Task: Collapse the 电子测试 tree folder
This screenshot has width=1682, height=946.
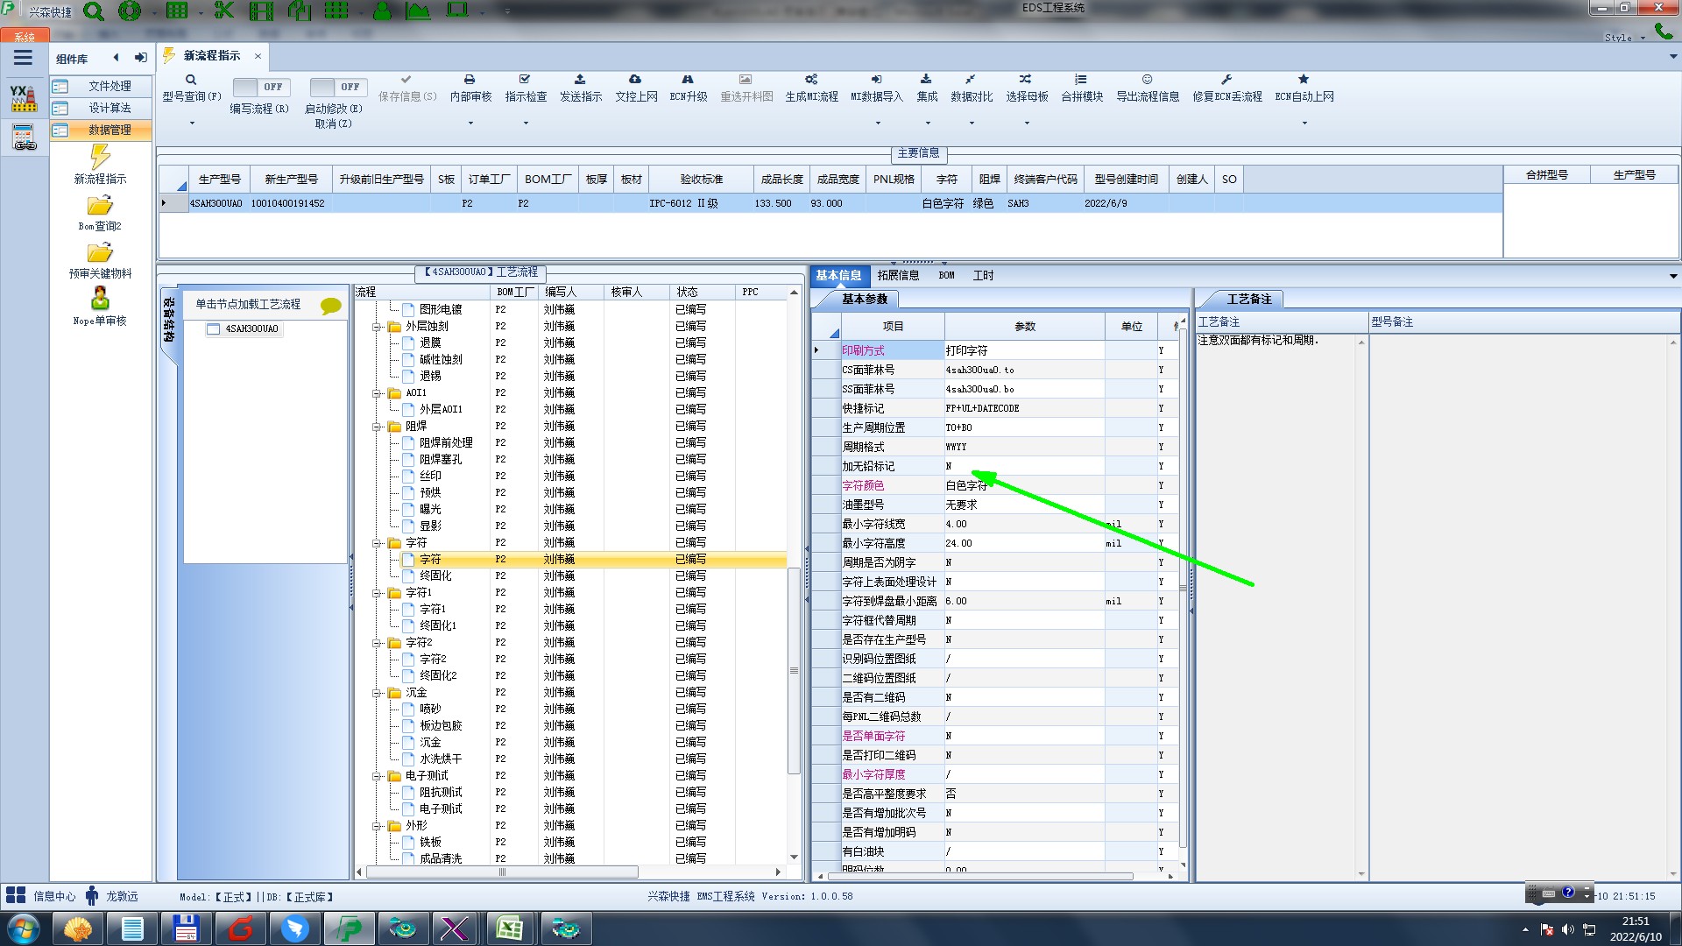Action: (377, 776)
